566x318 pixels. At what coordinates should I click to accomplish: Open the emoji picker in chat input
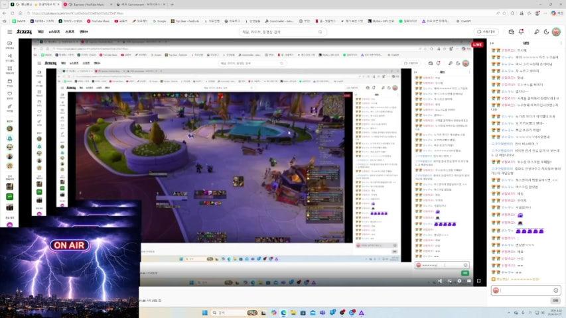pyautogui.click(x=556, y=290)
